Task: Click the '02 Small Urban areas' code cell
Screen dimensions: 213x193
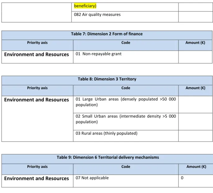Action: coord(126,122)
